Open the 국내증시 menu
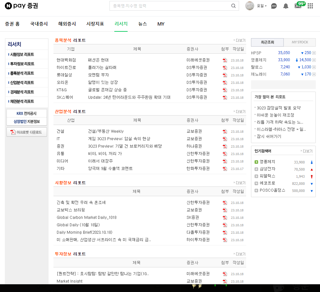This screenshot has height=292, width=320. pos(39,24)
